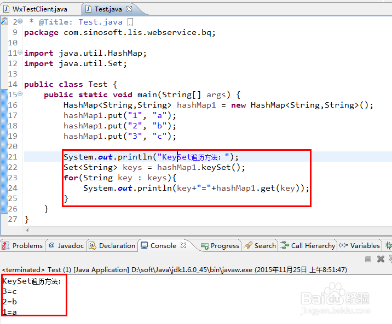
Task: Click the Test.java tab file icon
Action: click(x=88, y=9)
